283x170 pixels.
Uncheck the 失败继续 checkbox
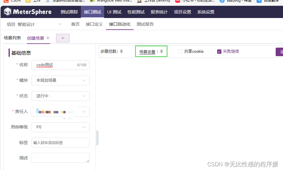(x=219, y=52)
